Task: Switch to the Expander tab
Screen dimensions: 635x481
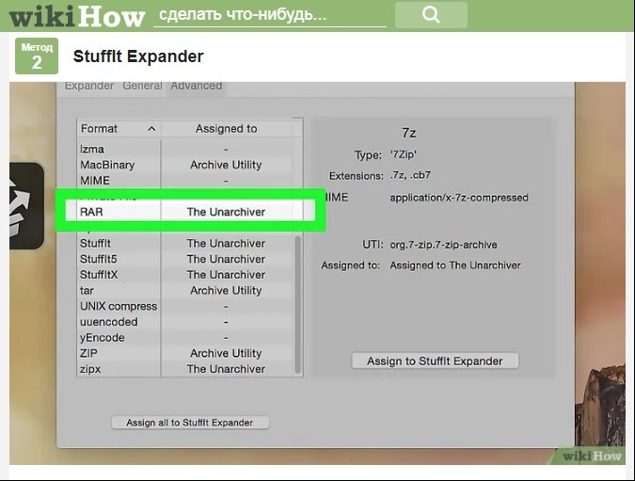Action: [89, 86]
